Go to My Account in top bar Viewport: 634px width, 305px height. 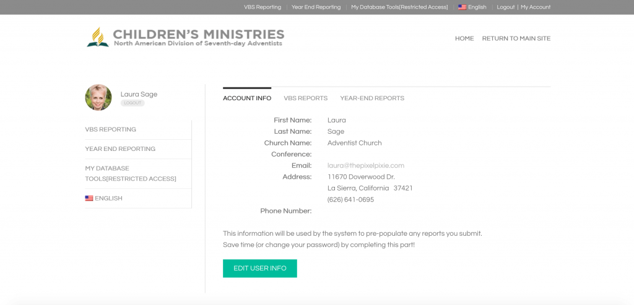tap(536, 7)
